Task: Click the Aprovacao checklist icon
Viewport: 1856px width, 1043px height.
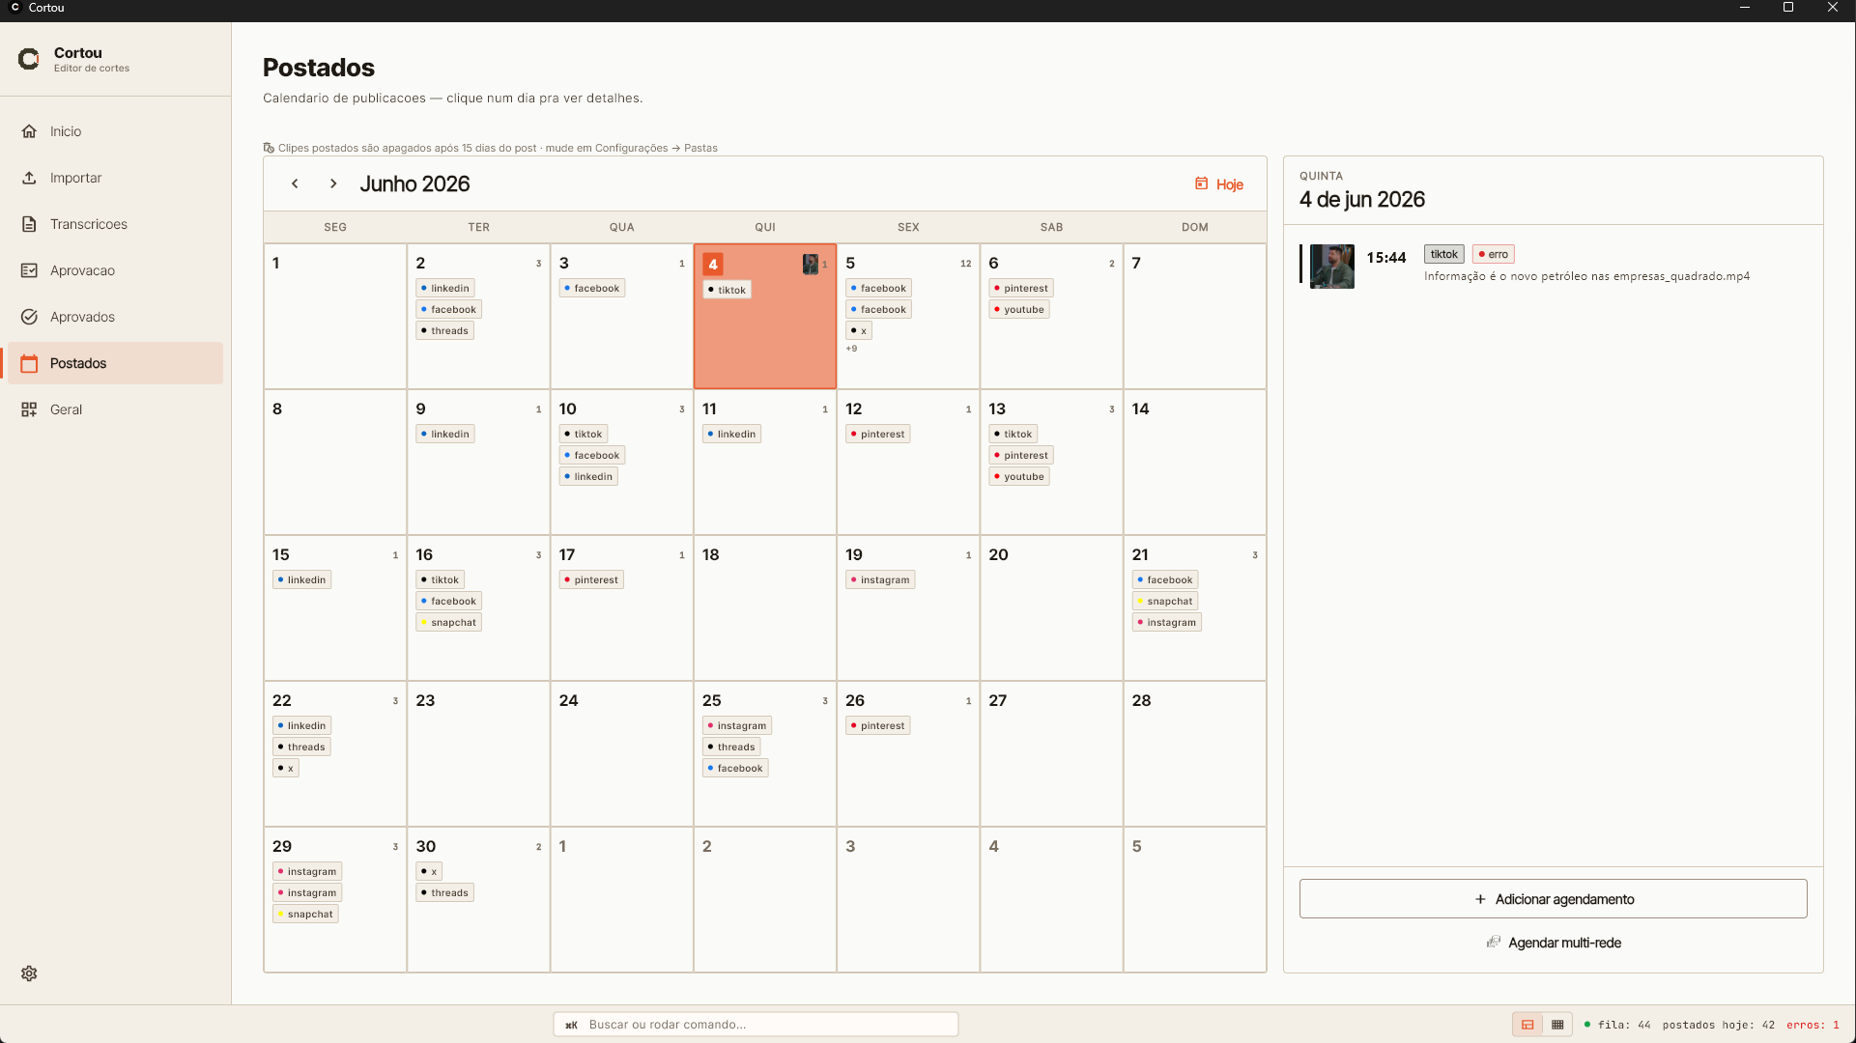Action: [x=29, y=270]
